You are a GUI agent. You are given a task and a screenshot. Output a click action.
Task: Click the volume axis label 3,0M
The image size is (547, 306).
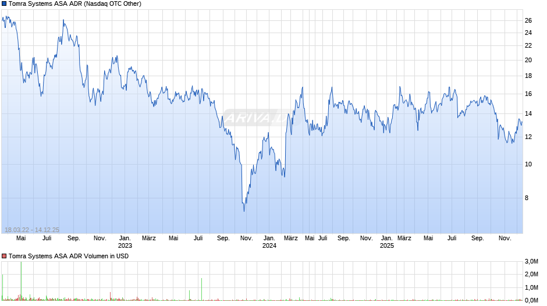click(x=531, y=261)
